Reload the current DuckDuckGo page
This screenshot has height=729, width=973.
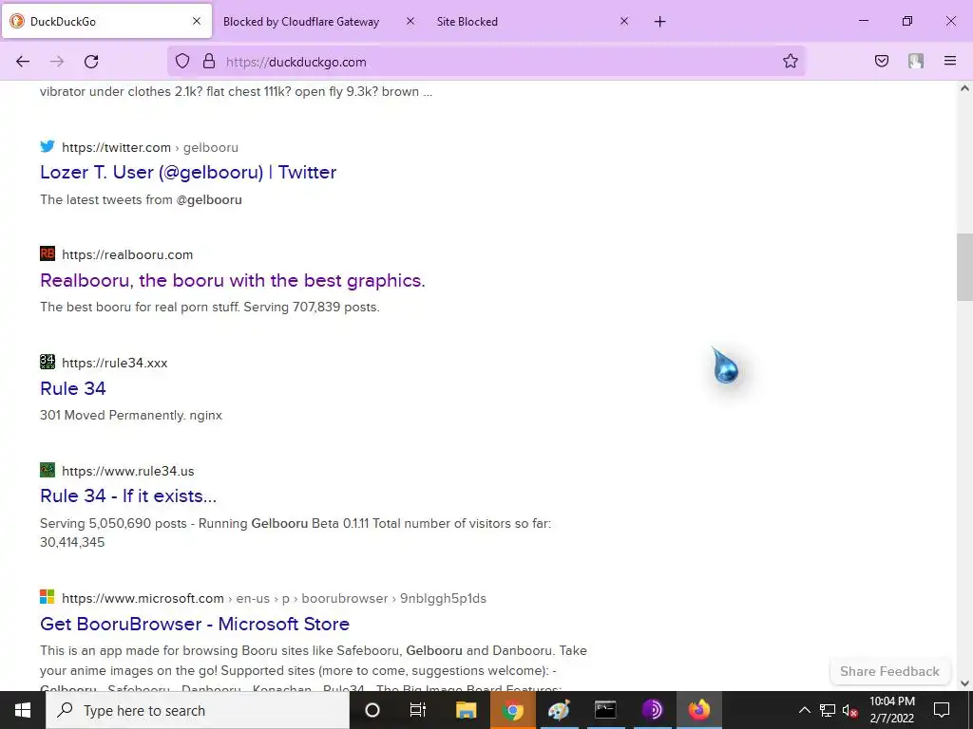[x=91, y=62]
